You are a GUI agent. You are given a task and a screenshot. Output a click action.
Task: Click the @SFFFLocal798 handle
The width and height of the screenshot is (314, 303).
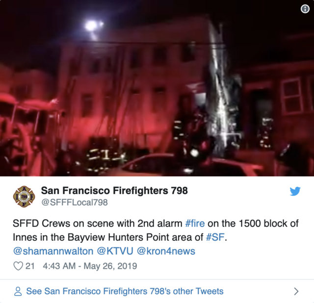click(x=75, y=202)
